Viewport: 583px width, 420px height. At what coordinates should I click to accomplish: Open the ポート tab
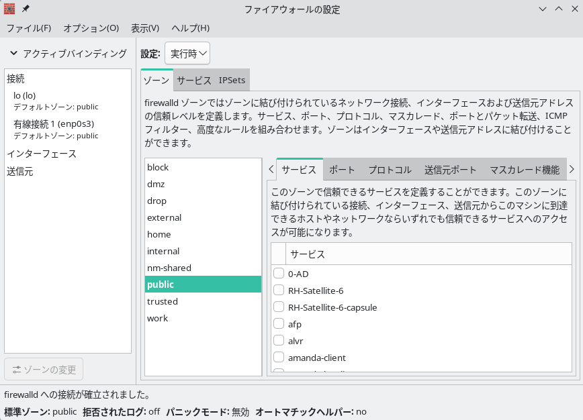[342, 170]
